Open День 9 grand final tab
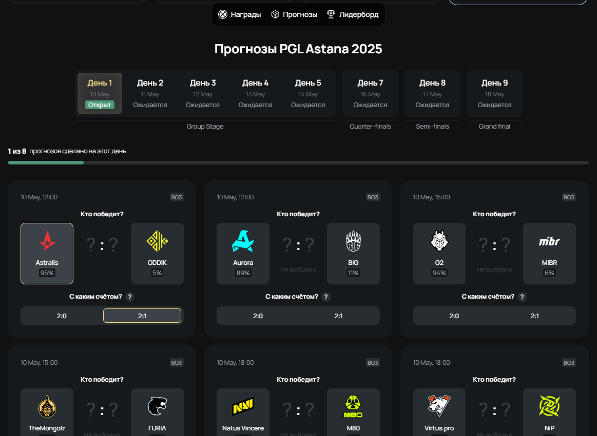Viewport: 597px width, 436px height. [494, 93]
